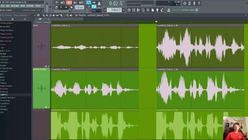Choose the Select marquee tool in Playlist
248x140 pixels.
[64, 16]
